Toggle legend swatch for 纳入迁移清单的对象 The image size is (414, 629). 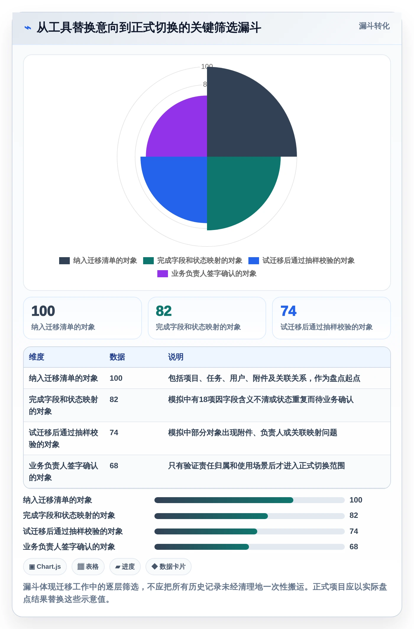64,260
